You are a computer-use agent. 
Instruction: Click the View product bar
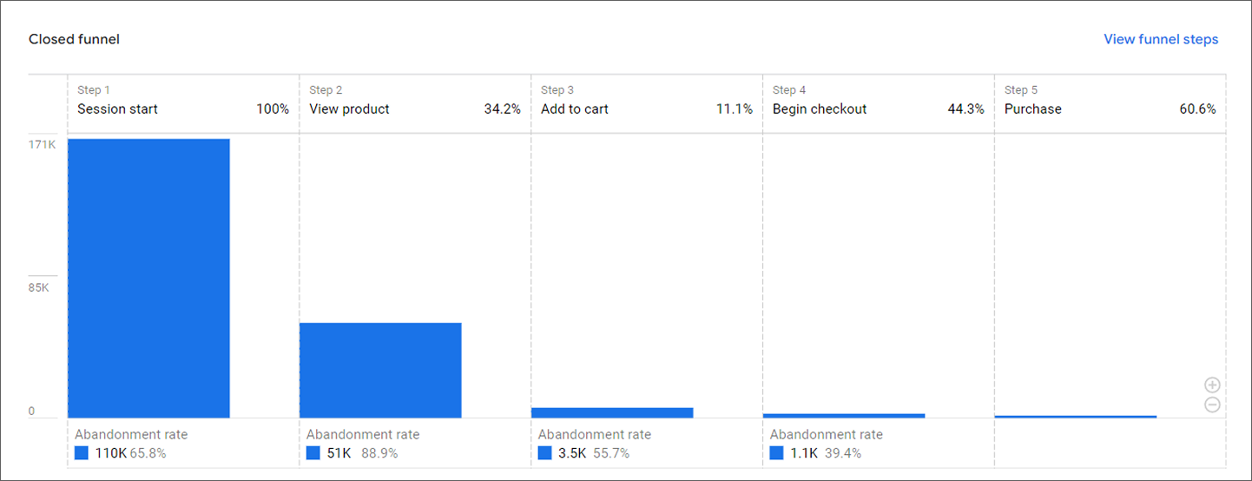pyautogui.click(x=380, y=370)
